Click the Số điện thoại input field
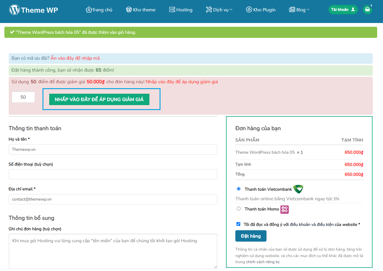The height and width of the screenshot is (271, 383). [113, 174]
